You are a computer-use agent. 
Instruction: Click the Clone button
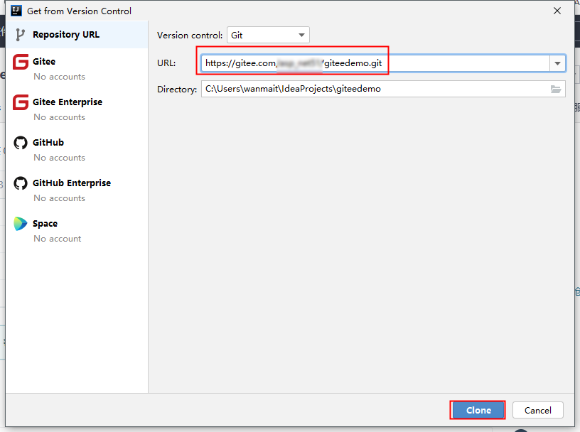click(478, 410)
